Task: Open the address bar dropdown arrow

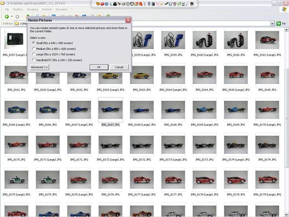Action: (x=272, y=24)
